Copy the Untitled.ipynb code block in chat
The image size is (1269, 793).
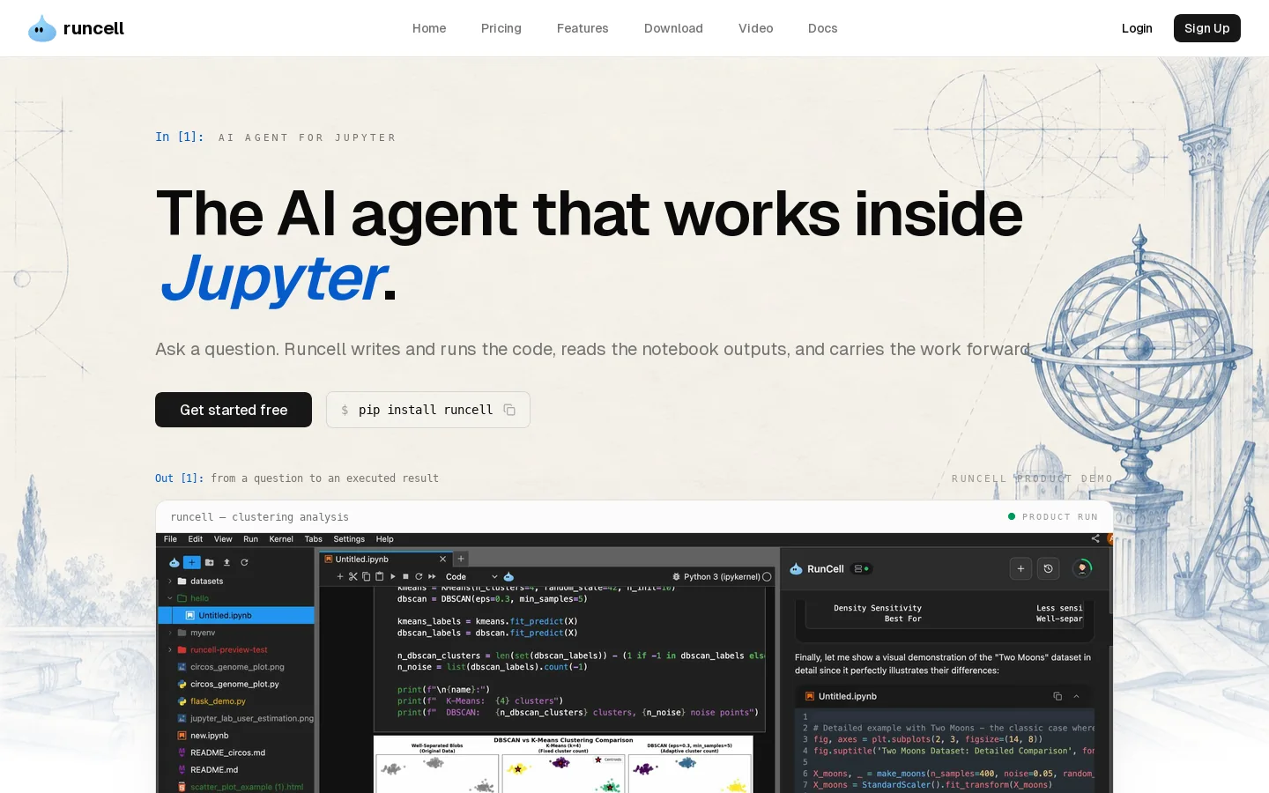pos(1057,696)
